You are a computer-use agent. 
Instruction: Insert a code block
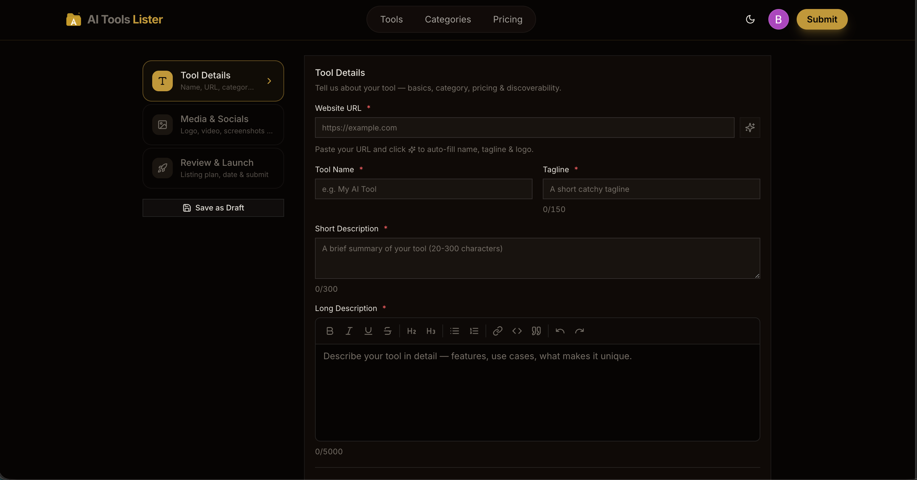[517, 331]
